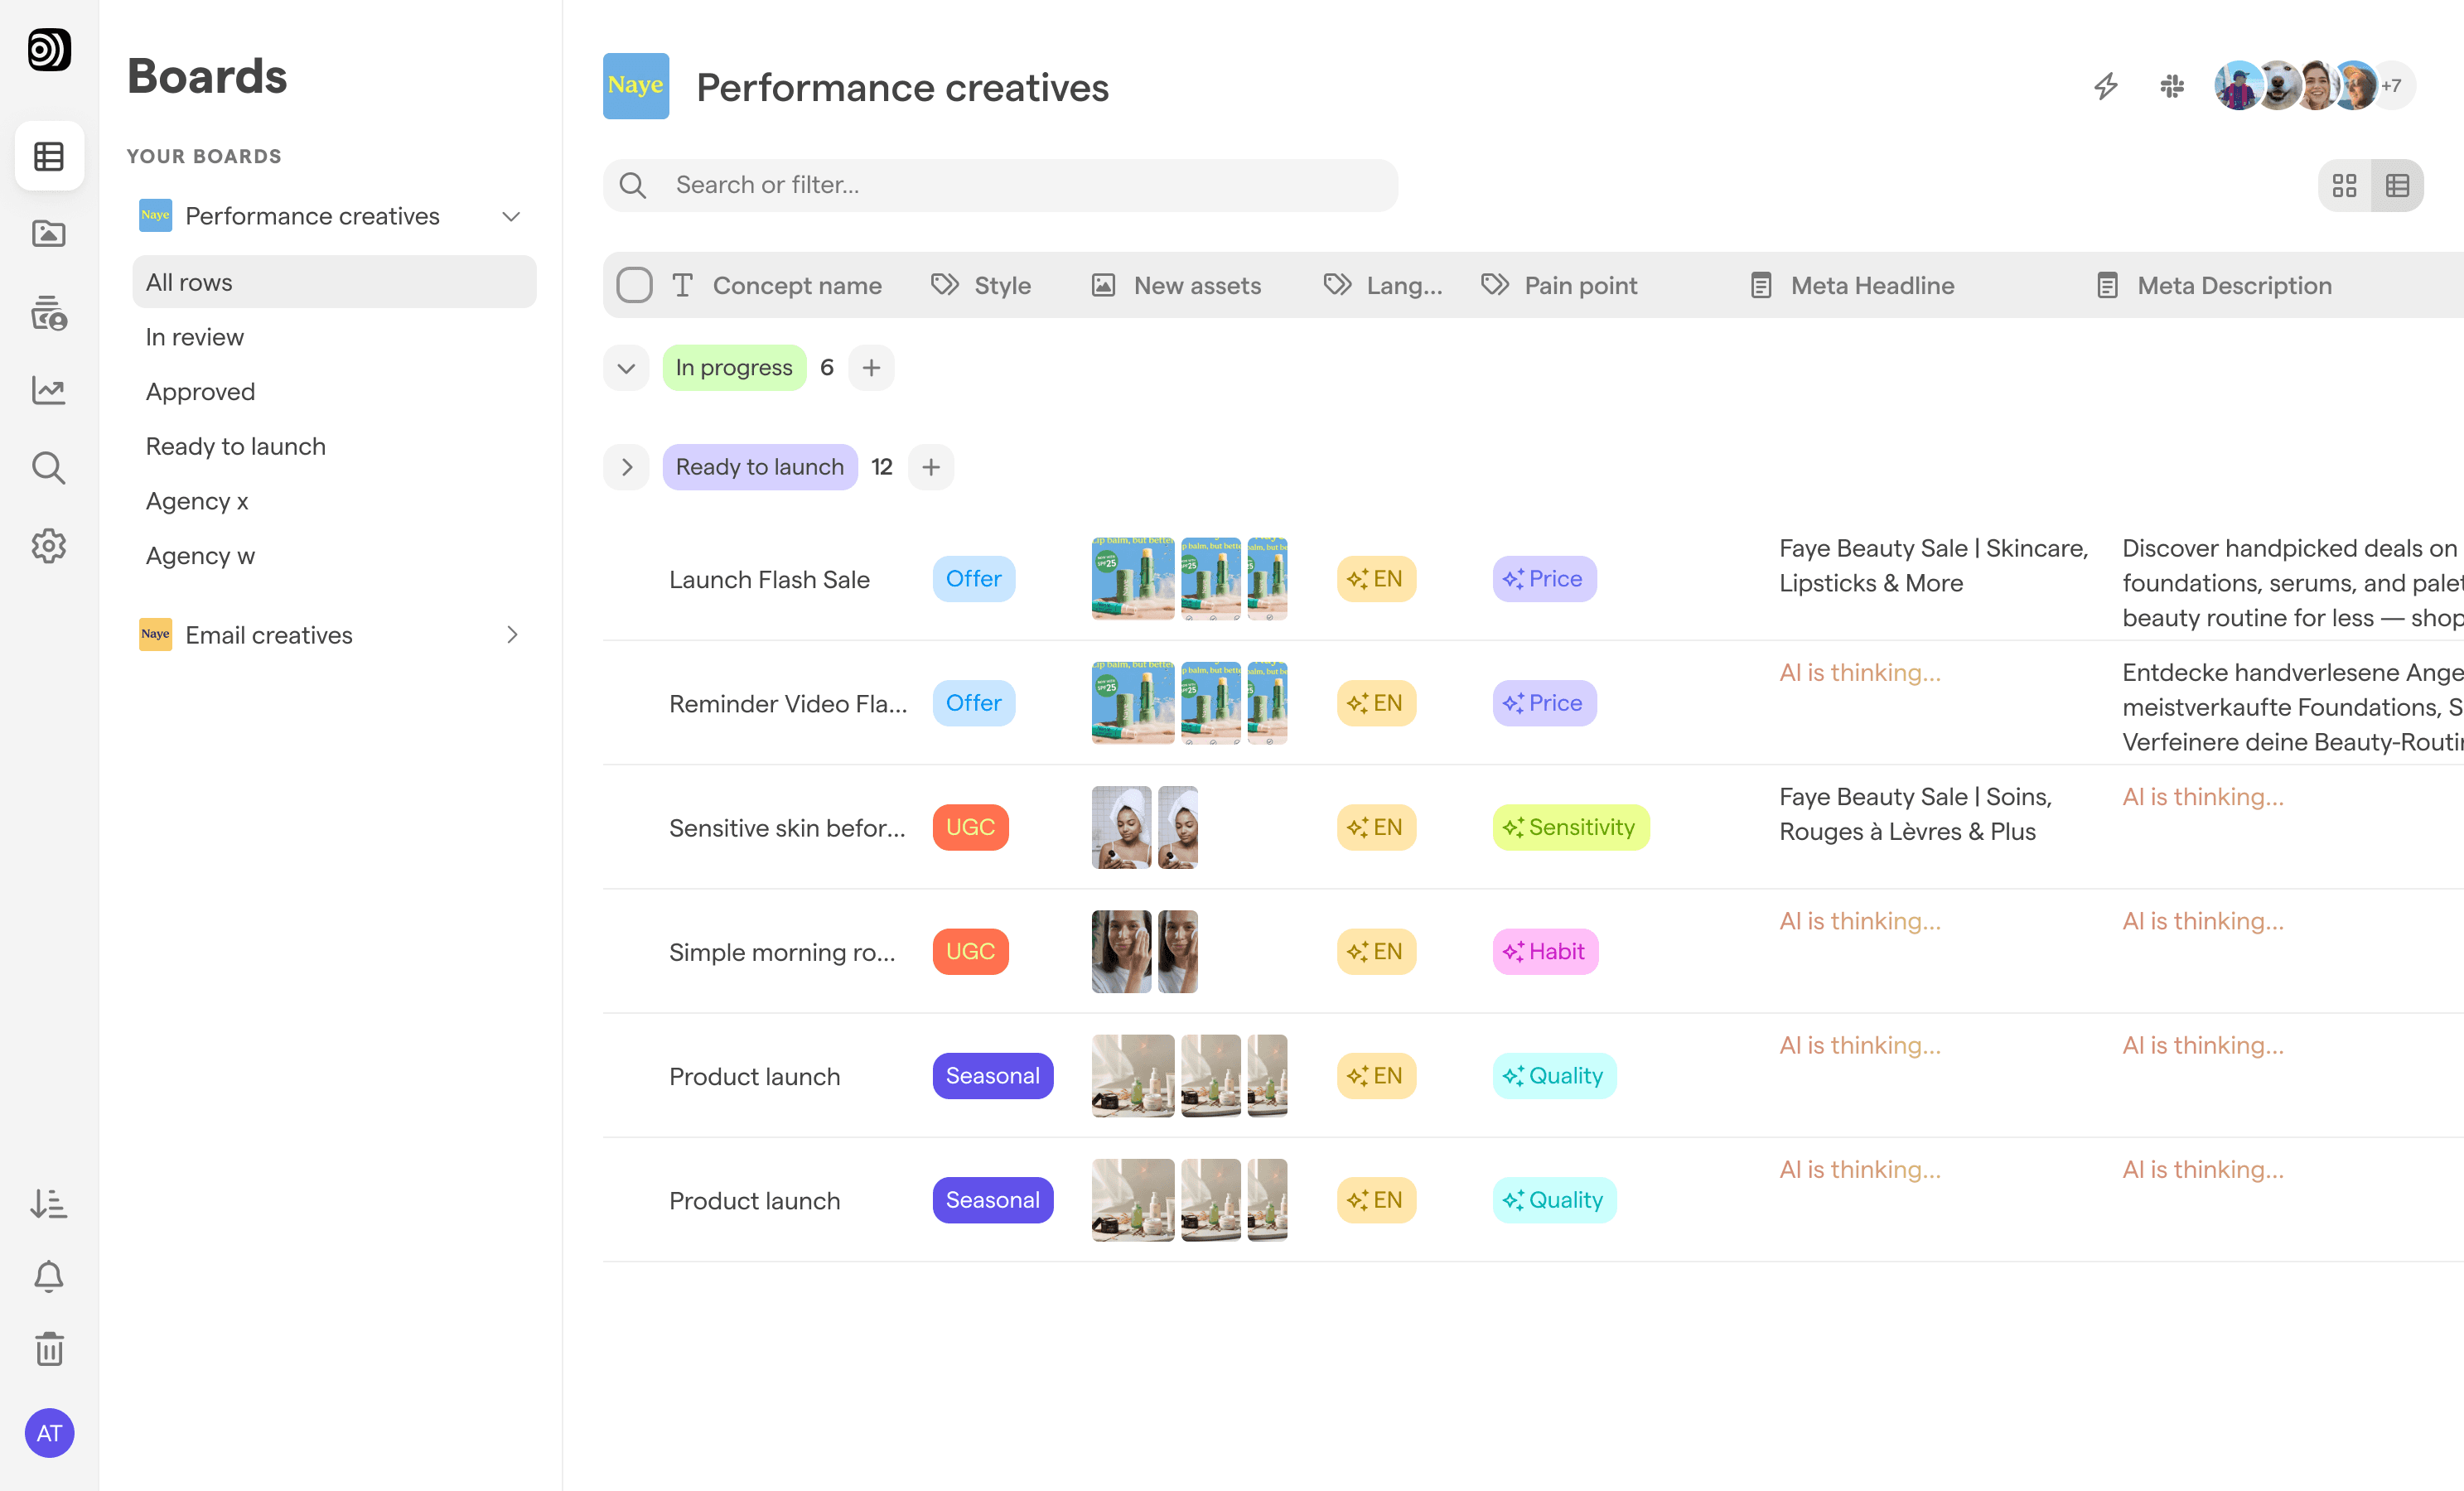
Task: Click the Reminder Video Fla... concept name
Action: point(788,704)
